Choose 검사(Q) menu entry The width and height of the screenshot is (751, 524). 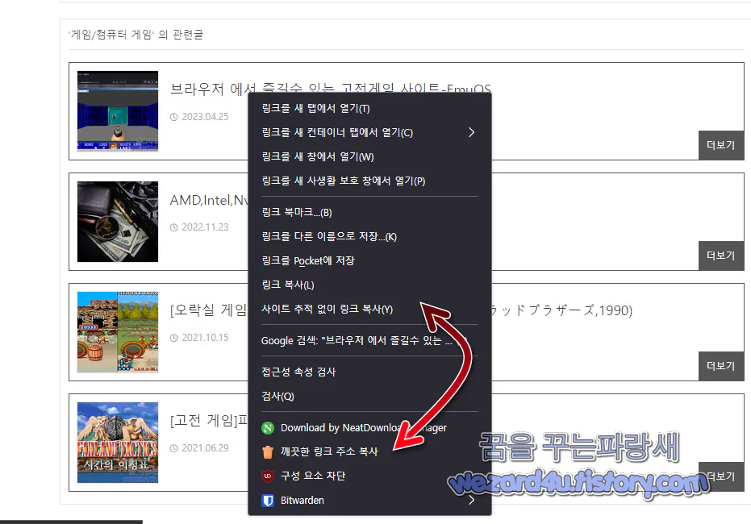click(x=369, y=396)
